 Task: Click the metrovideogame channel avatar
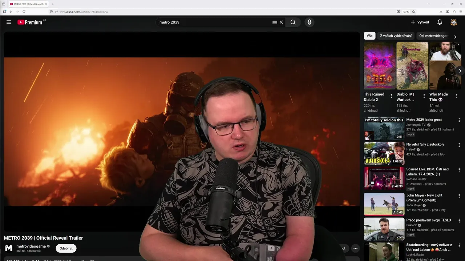(9, 248)
